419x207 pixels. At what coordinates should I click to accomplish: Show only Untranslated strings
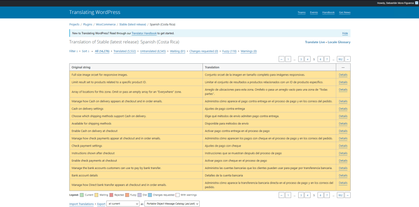point(153,51)
